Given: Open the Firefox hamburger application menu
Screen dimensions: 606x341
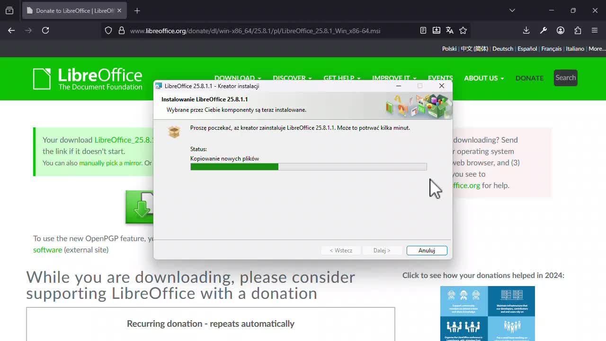Looking at the screenshot, I should pos(595,30).
